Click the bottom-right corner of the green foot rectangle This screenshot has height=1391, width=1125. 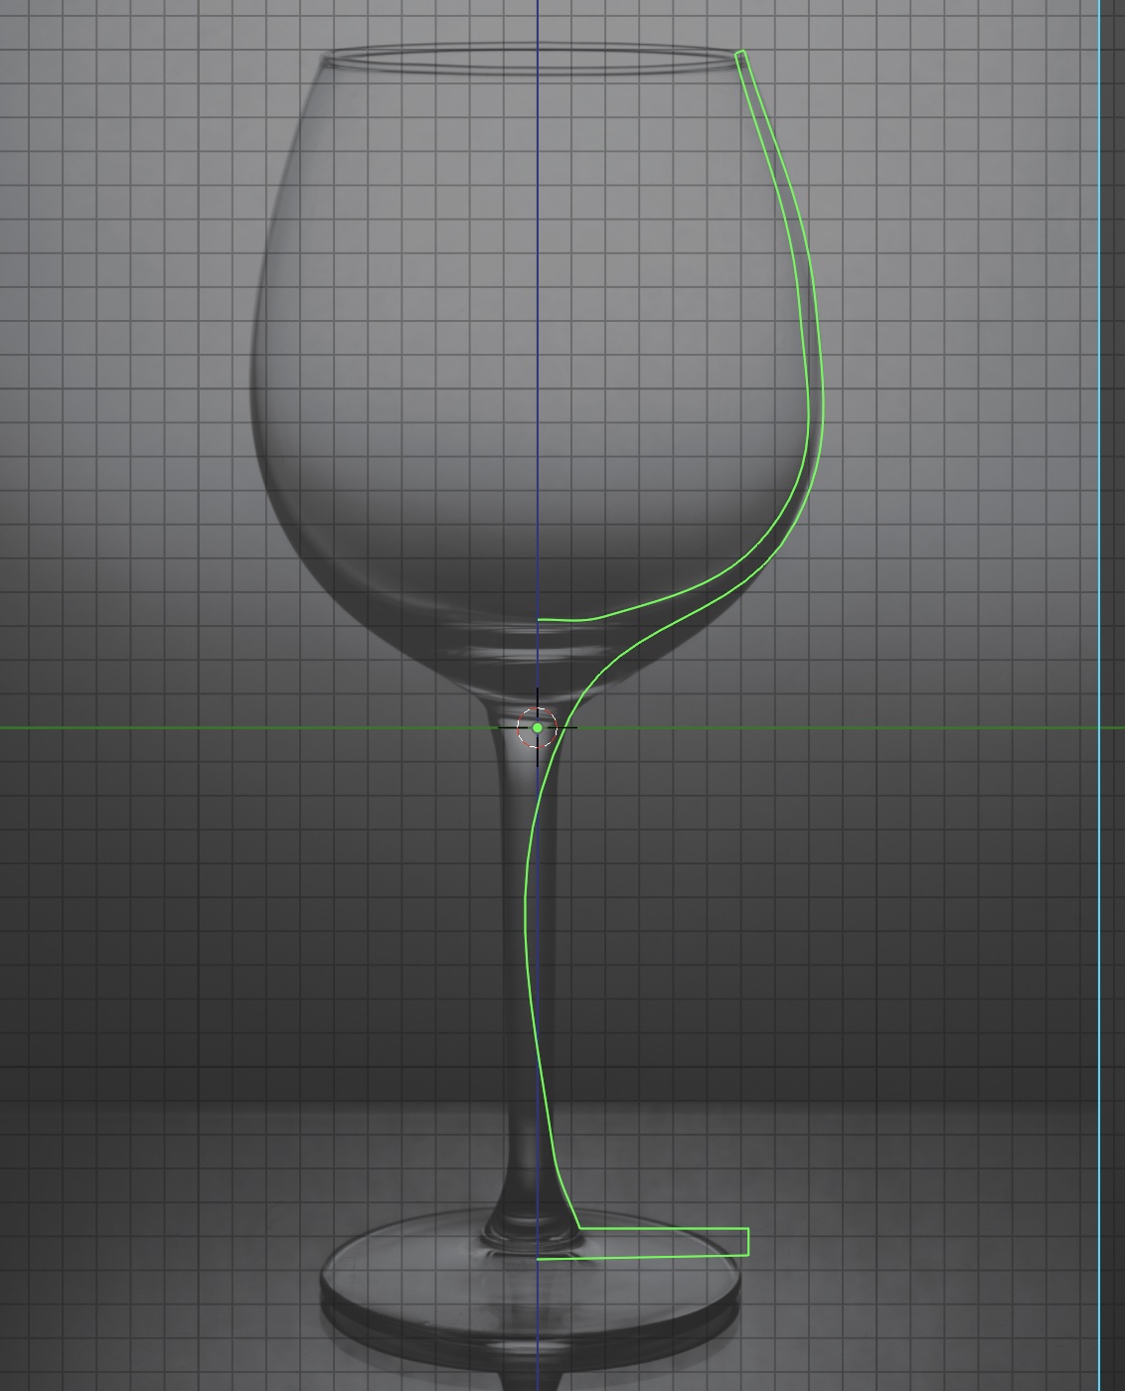[x=748, y=1255]
